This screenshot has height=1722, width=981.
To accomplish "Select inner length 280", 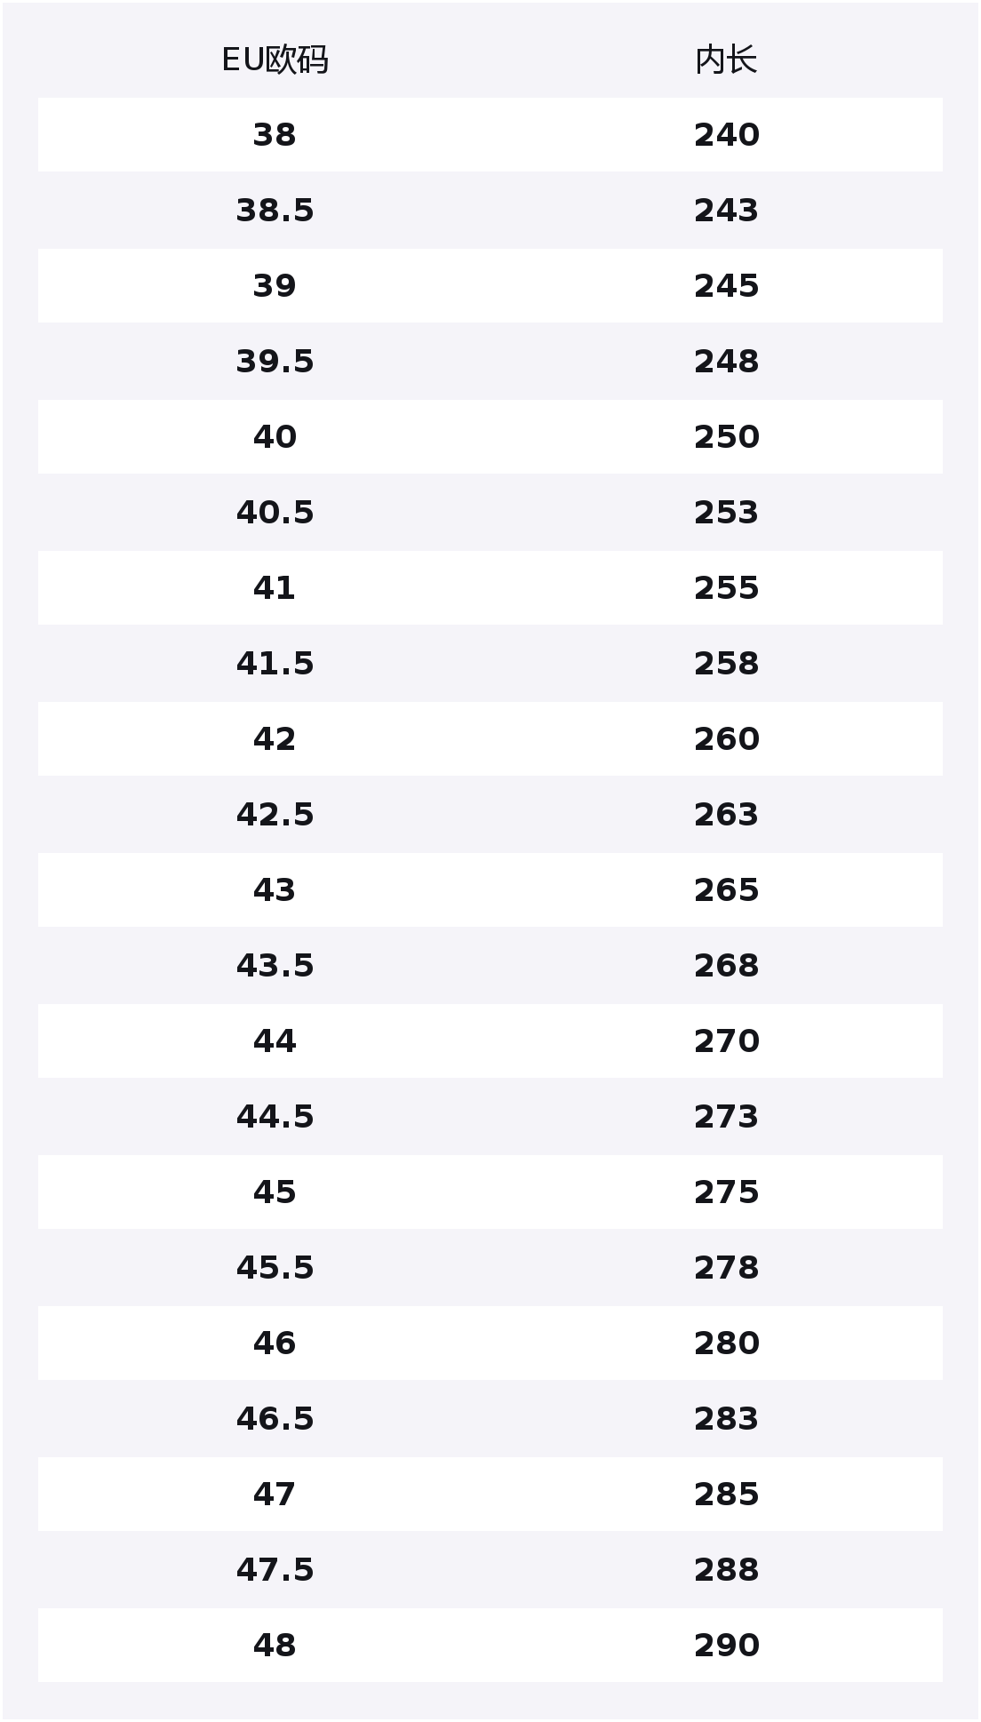I will point(726,1343).
